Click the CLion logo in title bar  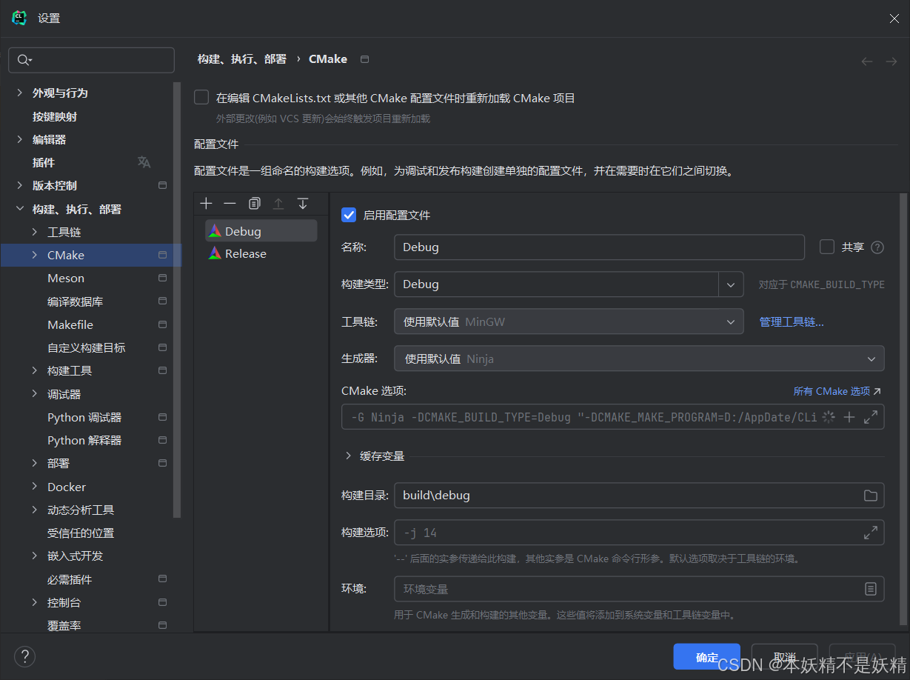(x=19, y=18)
